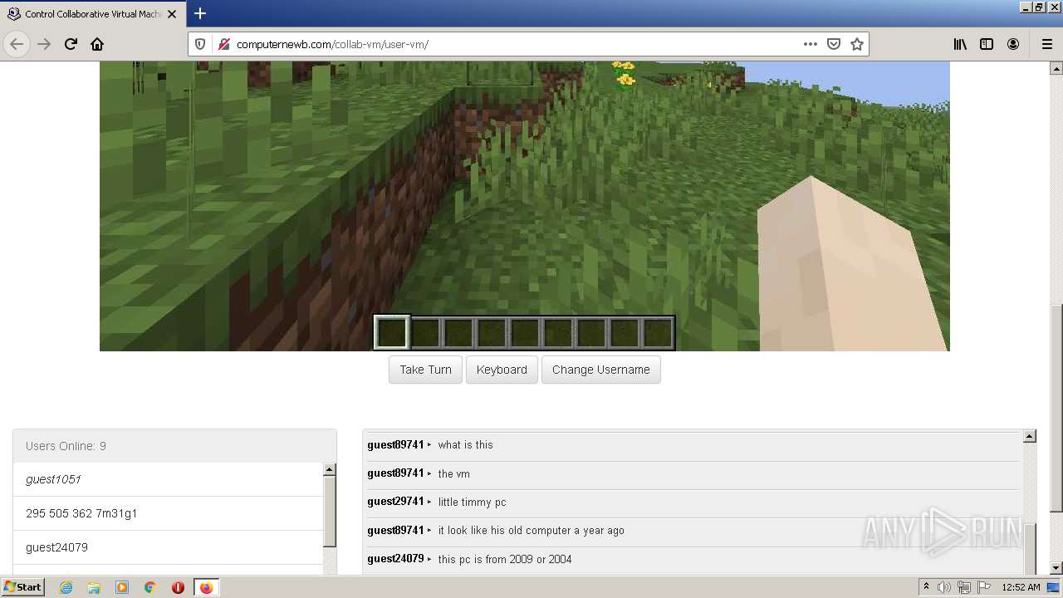Show hidden system tray icons
The image size is (1063, 598).
[x=926, y=586]
